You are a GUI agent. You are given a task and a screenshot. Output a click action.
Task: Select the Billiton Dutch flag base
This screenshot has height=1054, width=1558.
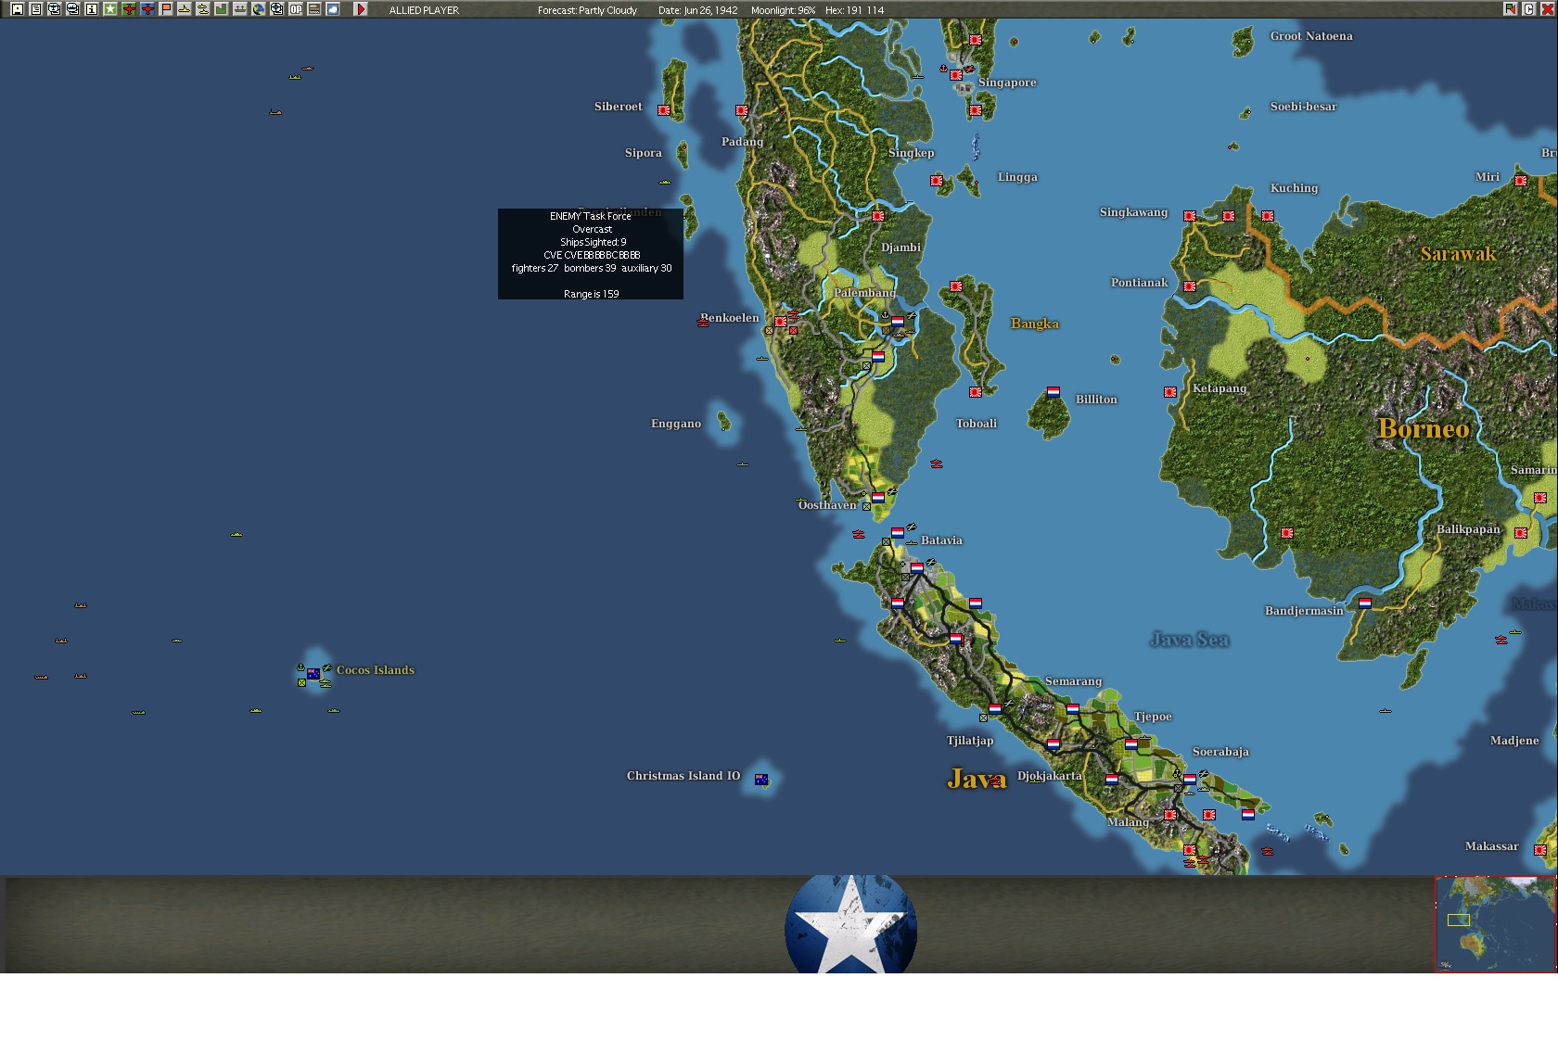point(1054,392)
